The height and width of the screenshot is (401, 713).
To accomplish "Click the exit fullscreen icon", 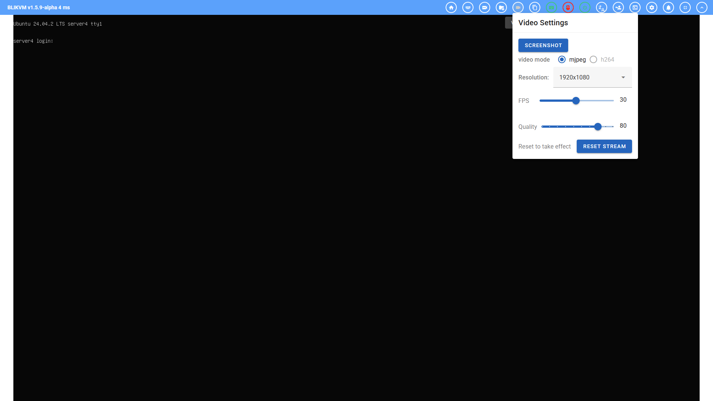I will point(685,7).
